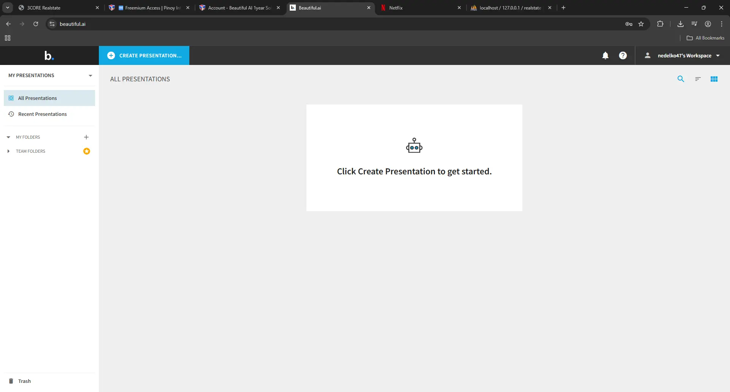Bookmark this page with star icon

(641, 24)
